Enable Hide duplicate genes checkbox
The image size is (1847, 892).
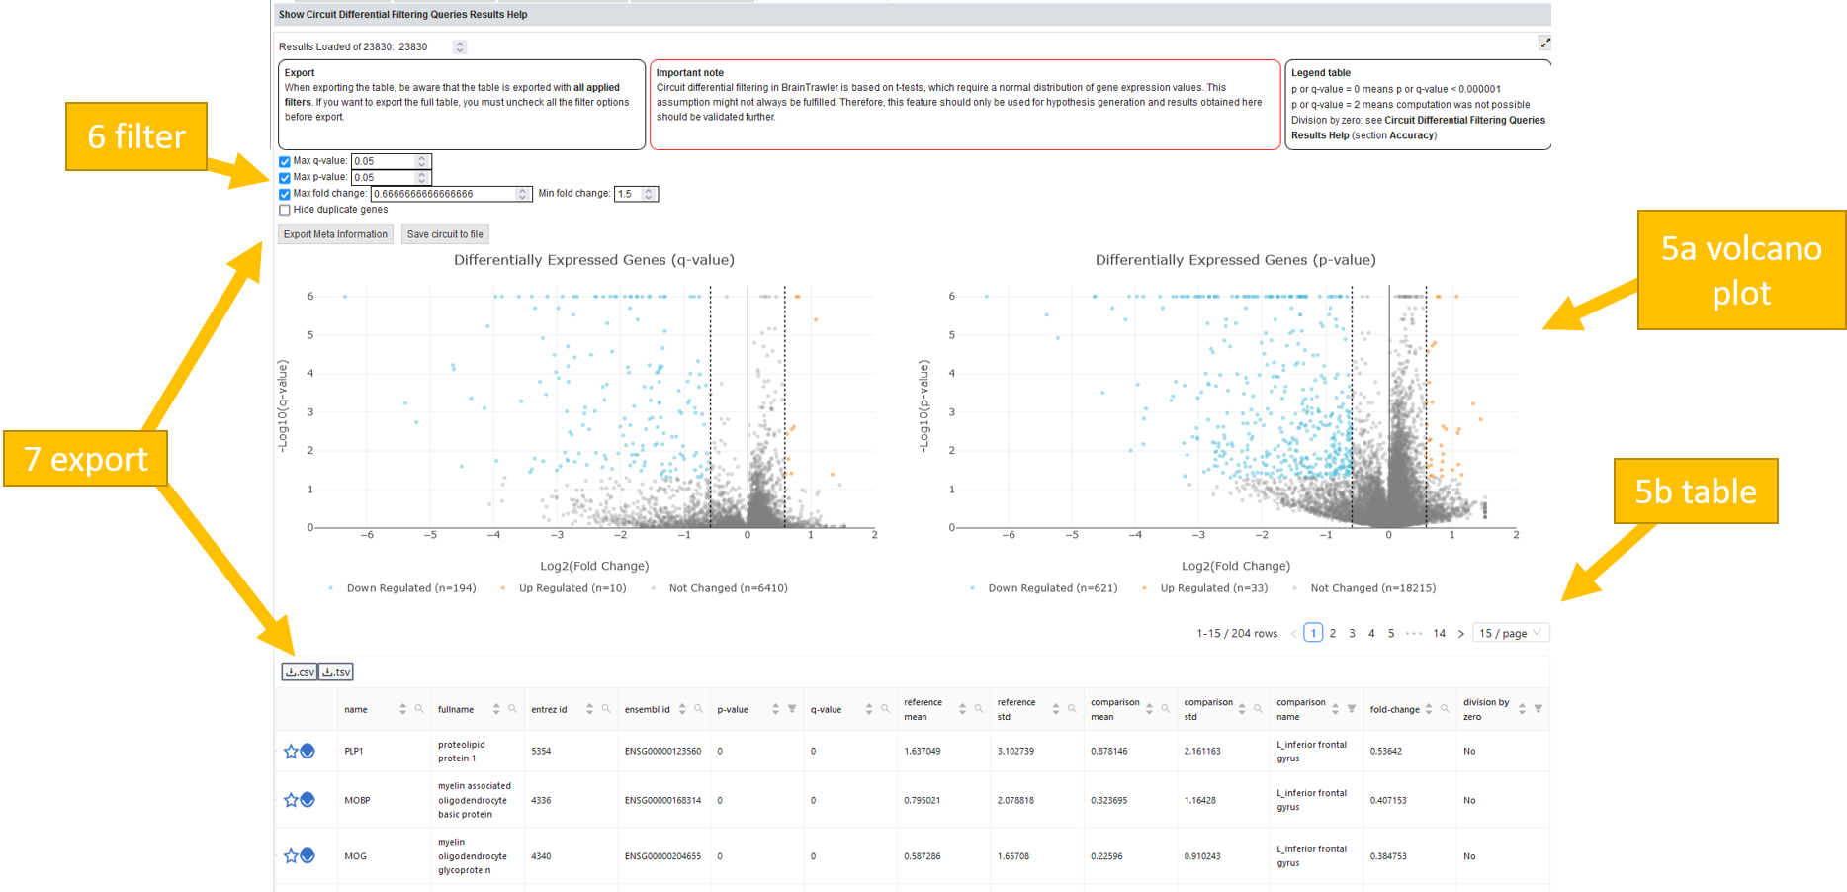tap(285, 210)
